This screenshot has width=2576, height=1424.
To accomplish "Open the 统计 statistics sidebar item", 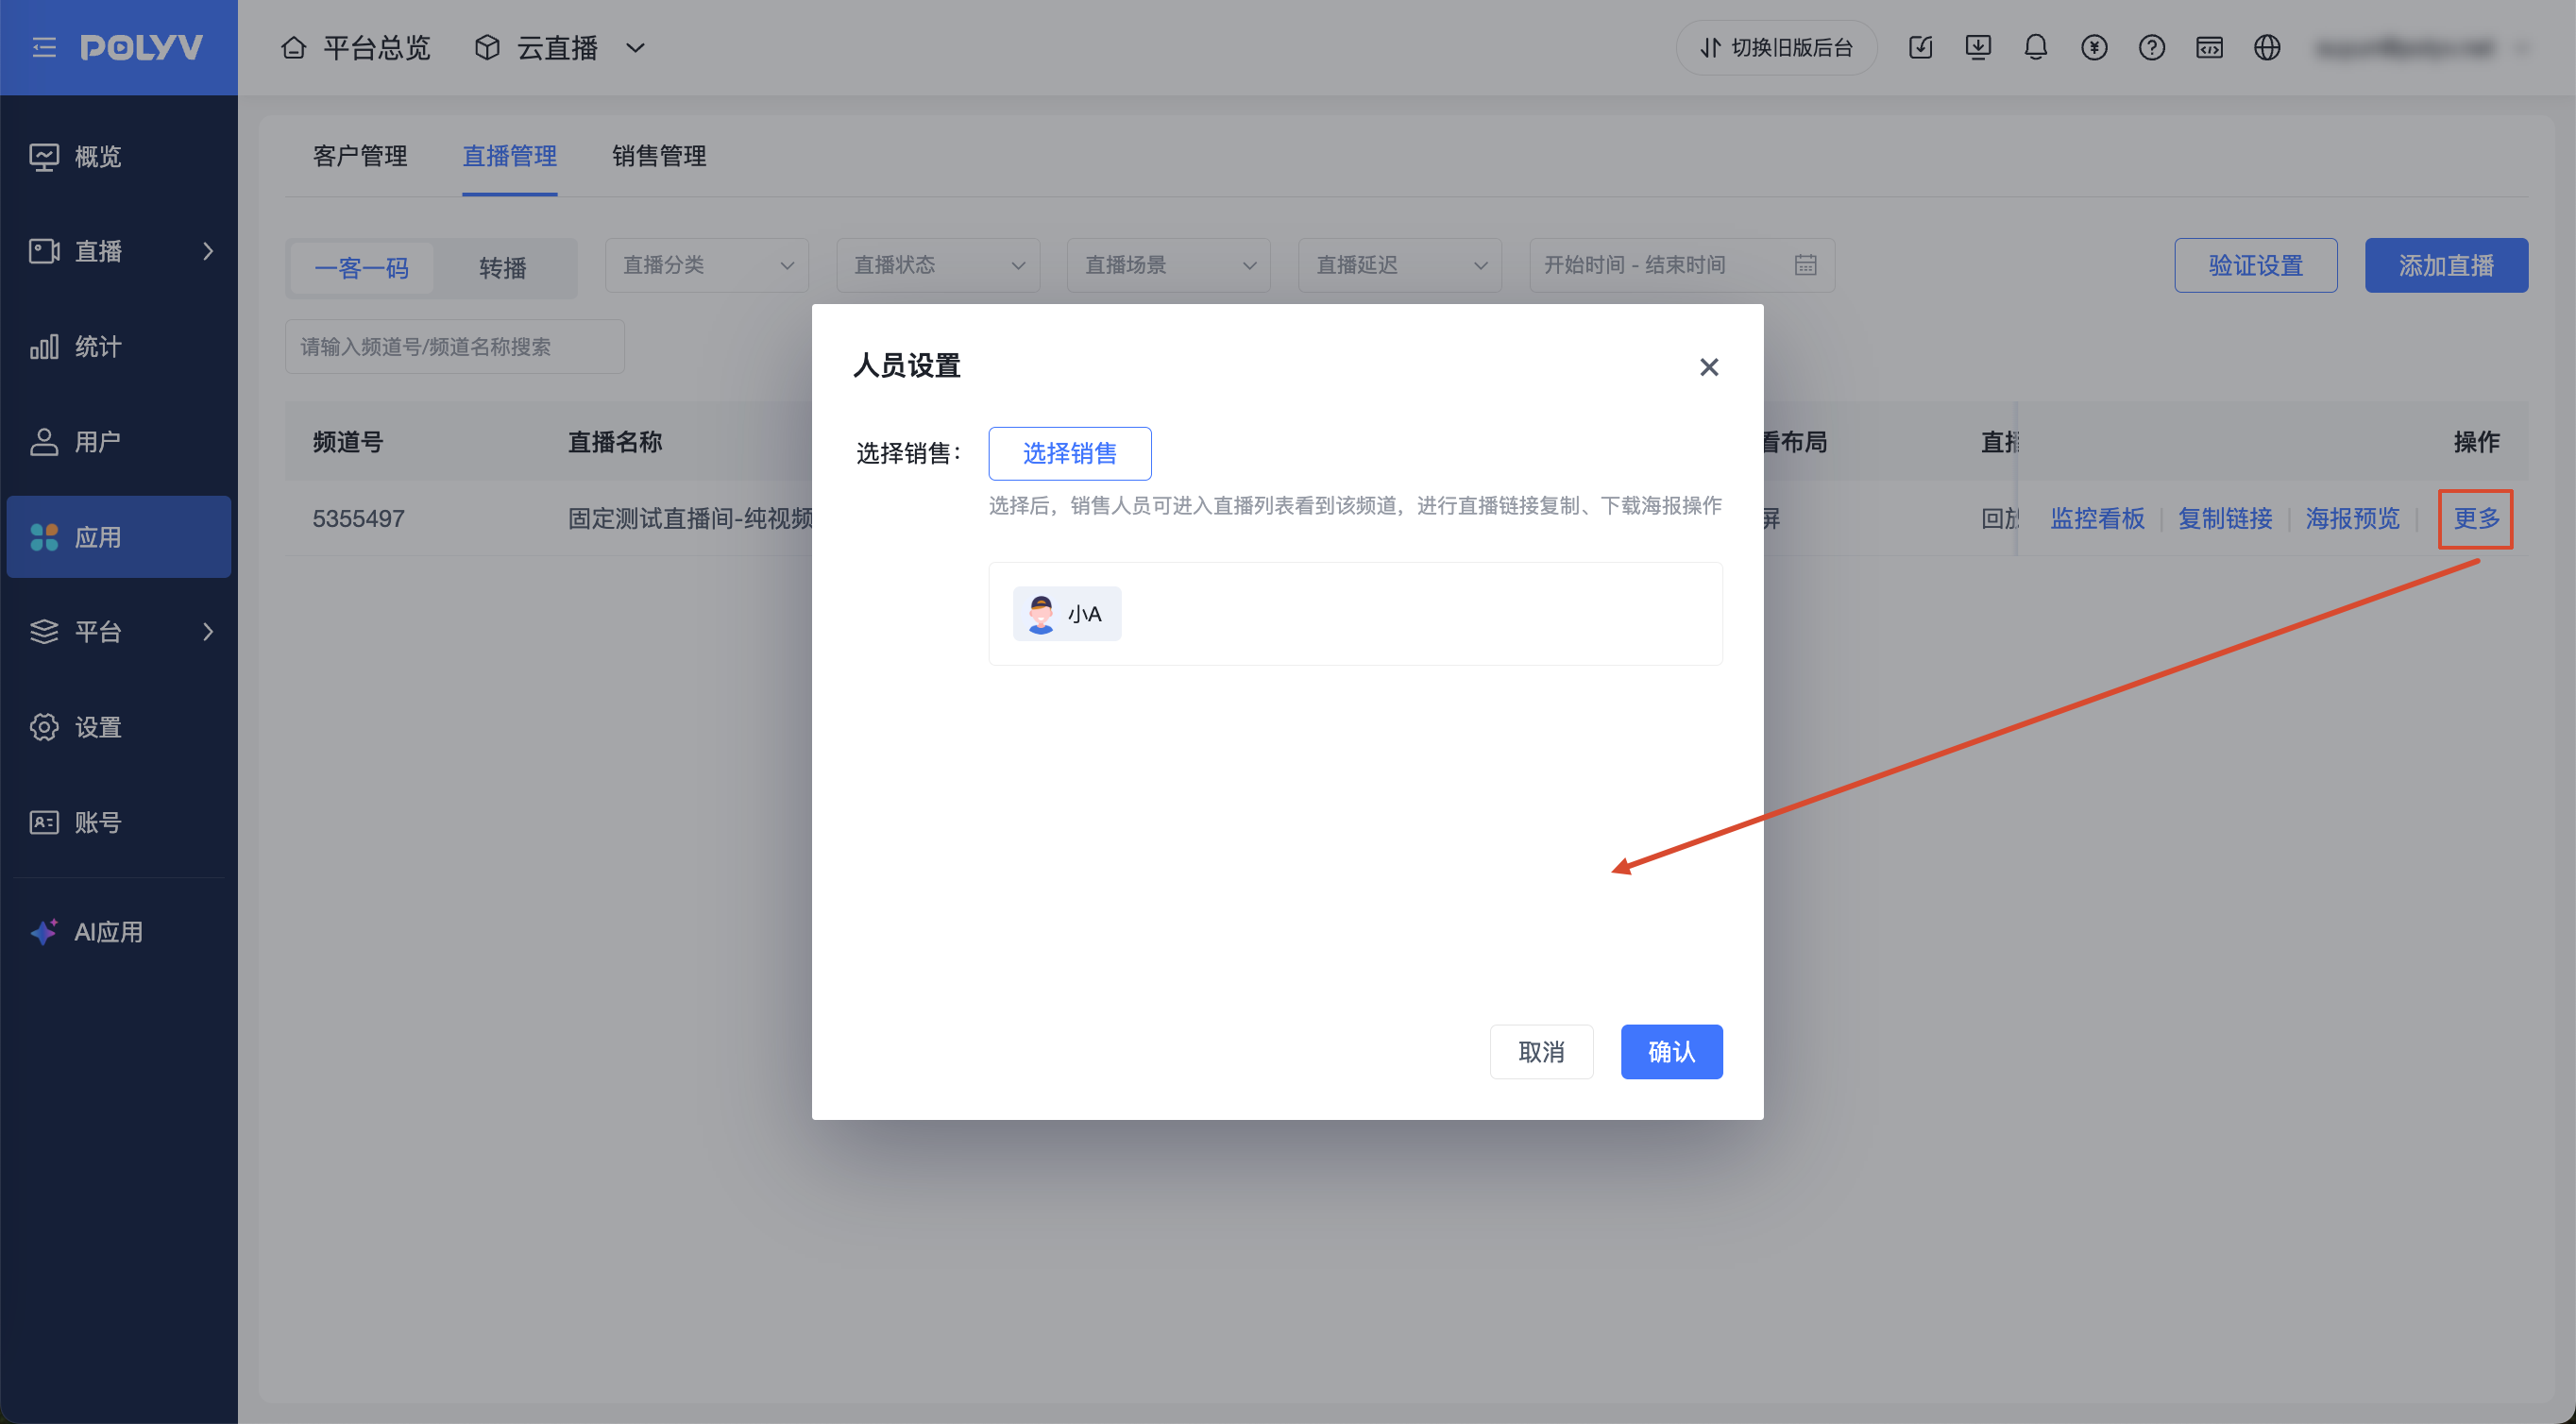I will pyautogui.click(x=119, y=346).
